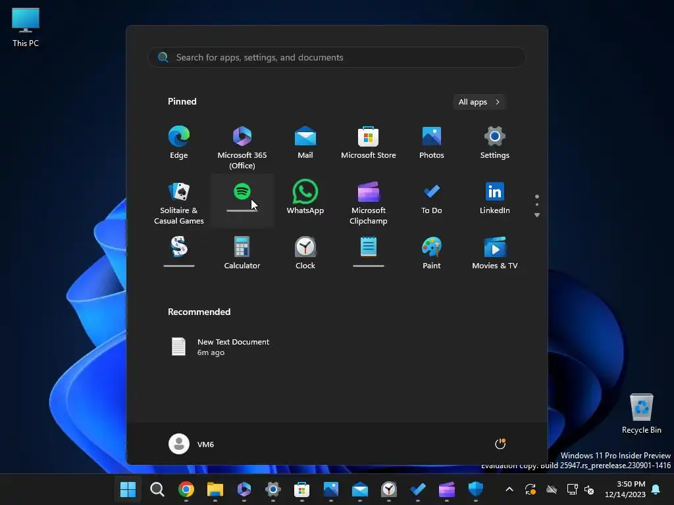This screenshot has height=505, width=674.
Task: Click the network icon in tray
Action: click(572, 489)
